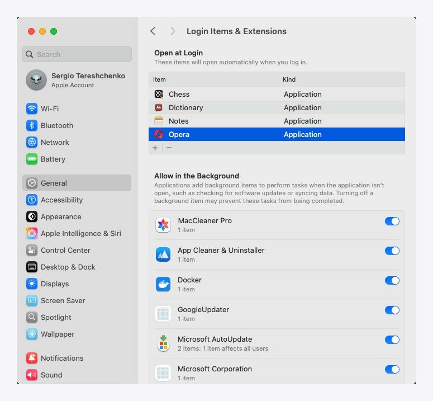Sort by the Item column header
This screenshot has height=401, width=433.
pyautogui.click(x=159, y=79)
